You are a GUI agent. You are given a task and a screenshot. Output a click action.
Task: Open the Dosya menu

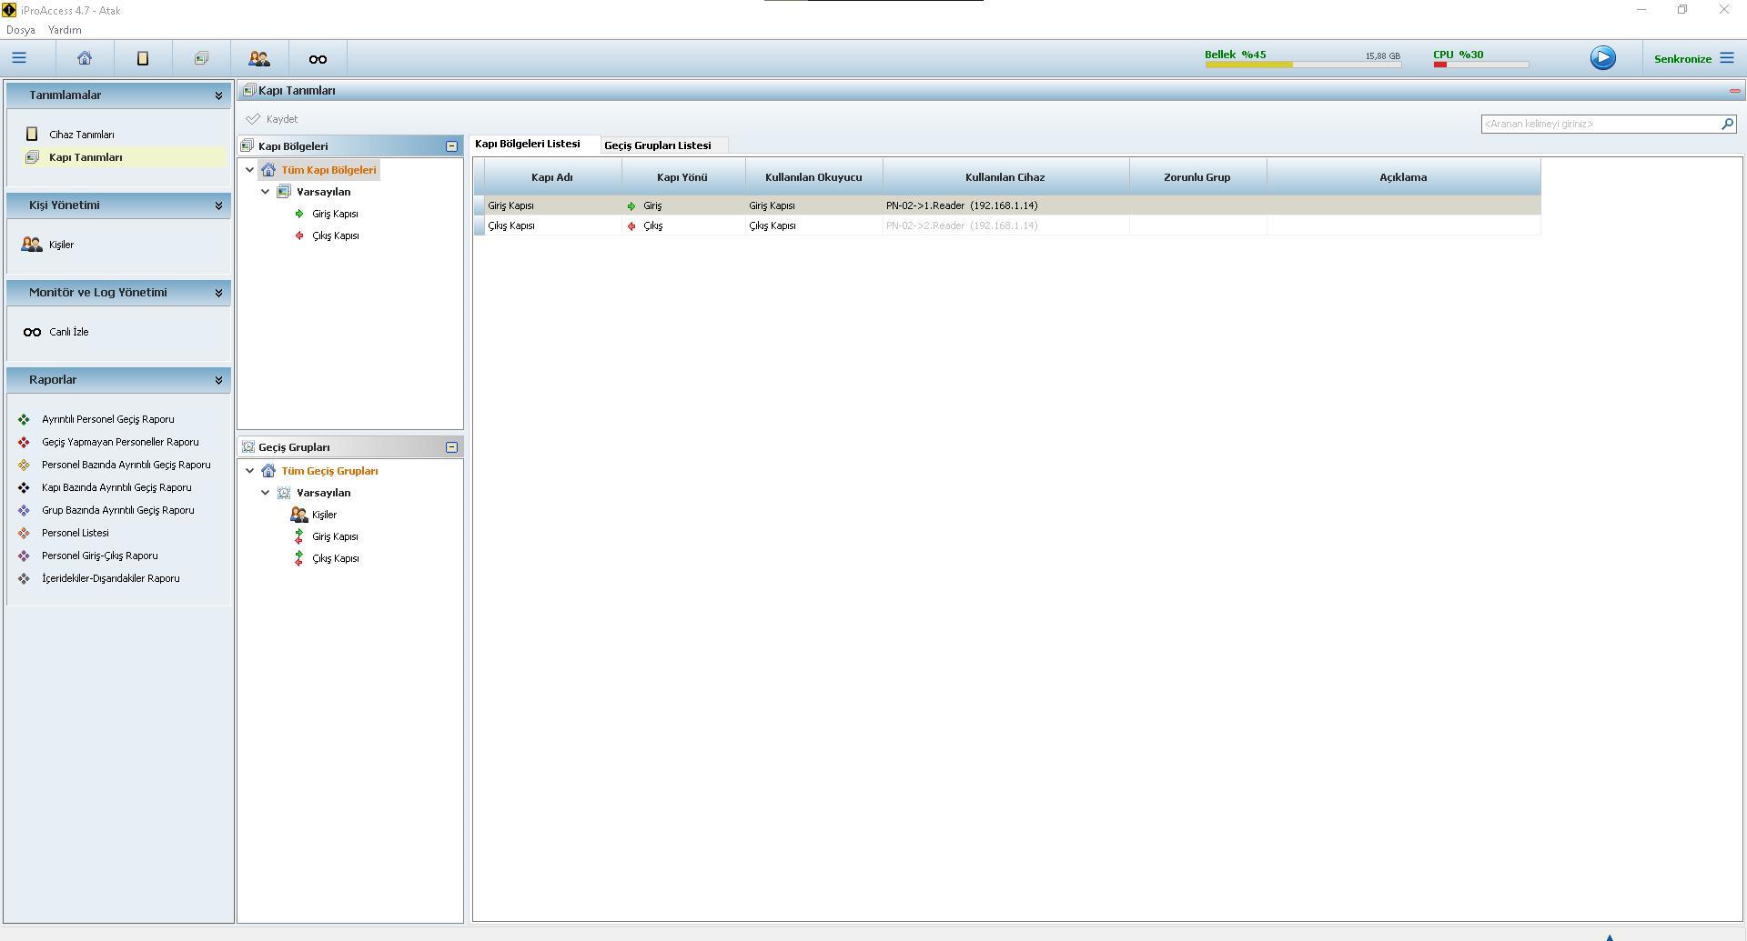tap(20, 30)
